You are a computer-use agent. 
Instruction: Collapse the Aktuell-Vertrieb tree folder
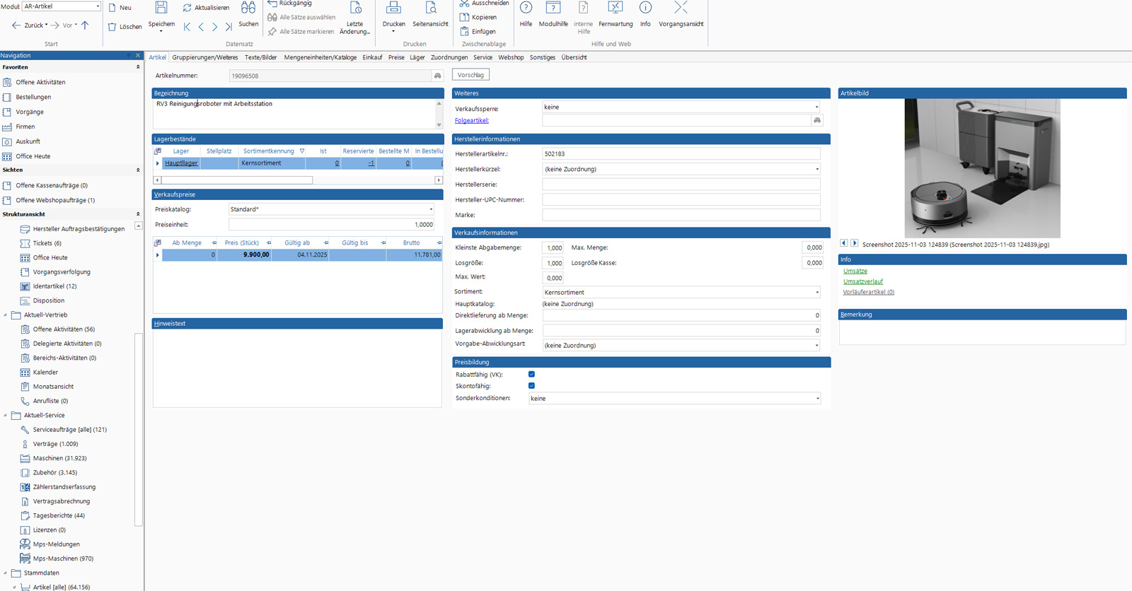[6, 315]
